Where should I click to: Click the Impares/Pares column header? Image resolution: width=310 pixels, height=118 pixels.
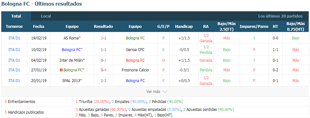click(254, 26)
